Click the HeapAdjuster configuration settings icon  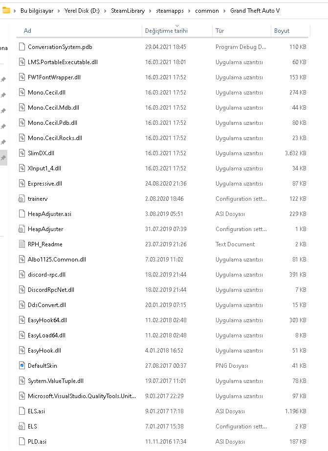point(22,229)
